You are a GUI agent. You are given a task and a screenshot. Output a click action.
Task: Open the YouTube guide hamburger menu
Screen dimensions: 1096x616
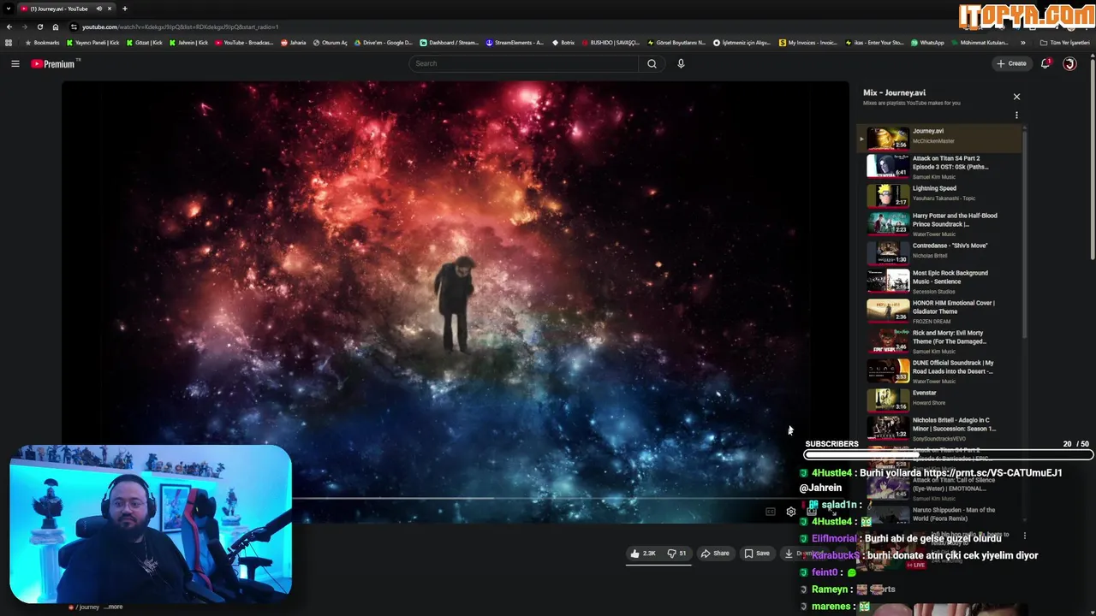pos(15,63)
